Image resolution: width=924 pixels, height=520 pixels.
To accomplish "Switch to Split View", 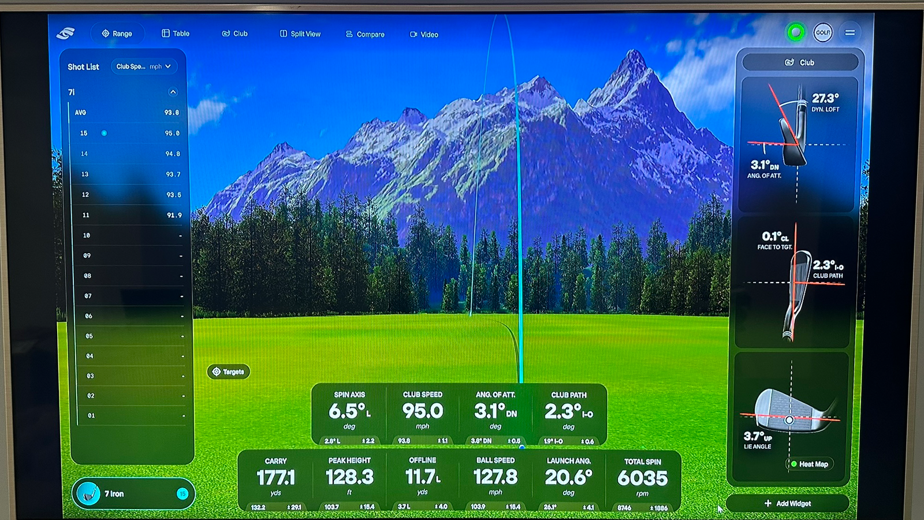I will (300, 34).
